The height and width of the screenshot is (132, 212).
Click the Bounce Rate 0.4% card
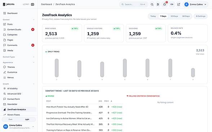pos(188,33)
